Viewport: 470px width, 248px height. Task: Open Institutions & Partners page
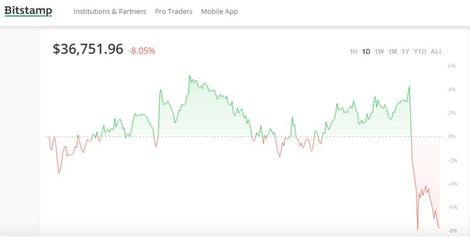click(x=110, y=12)
